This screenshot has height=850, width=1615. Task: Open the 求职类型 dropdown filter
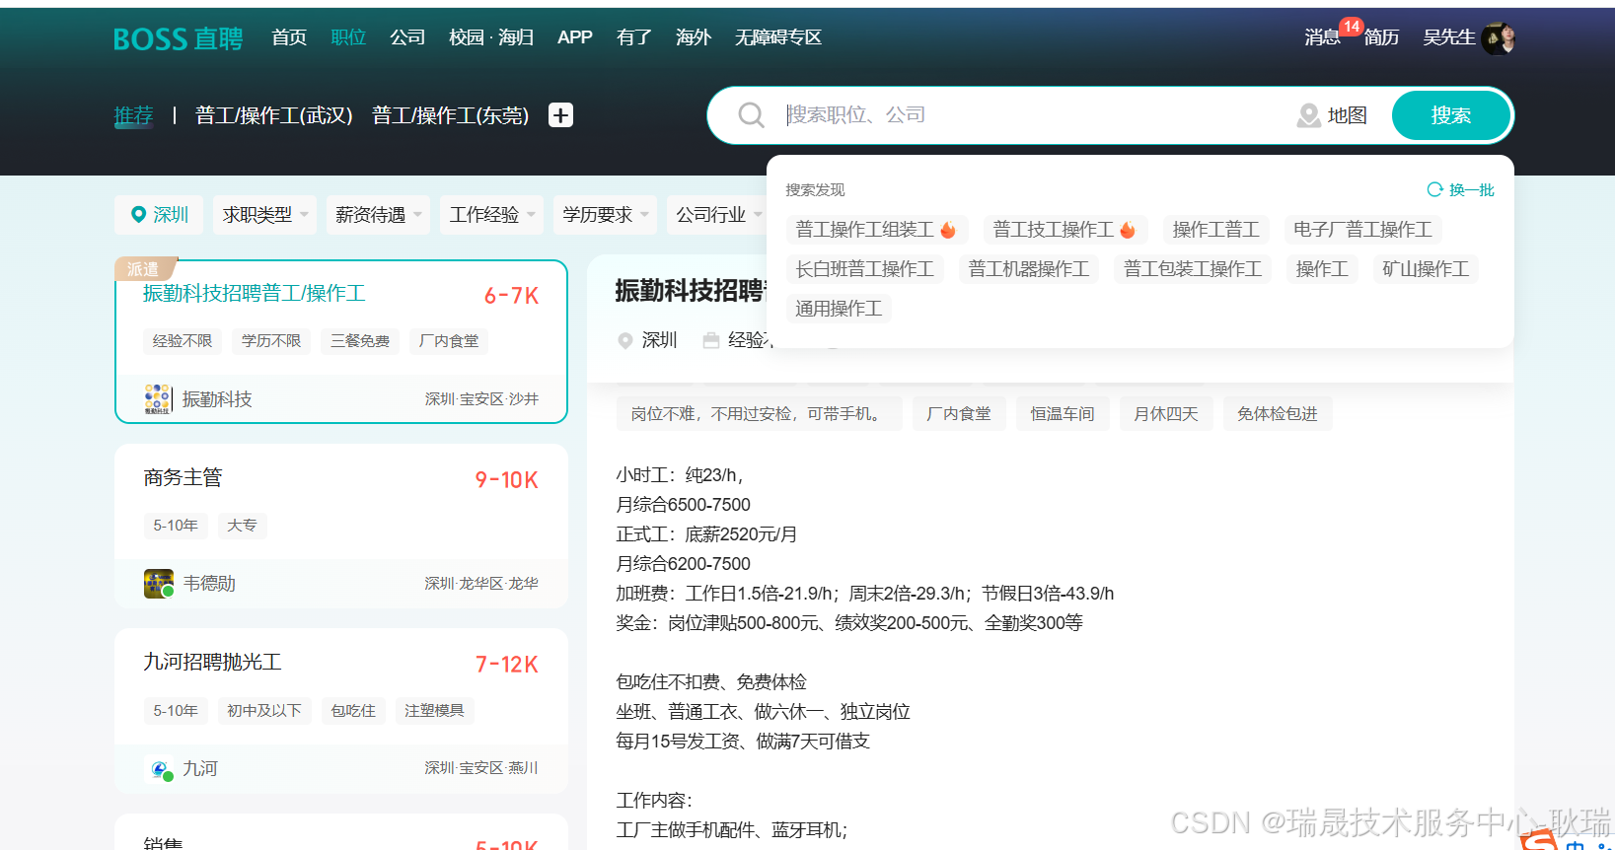click(264, 214)
